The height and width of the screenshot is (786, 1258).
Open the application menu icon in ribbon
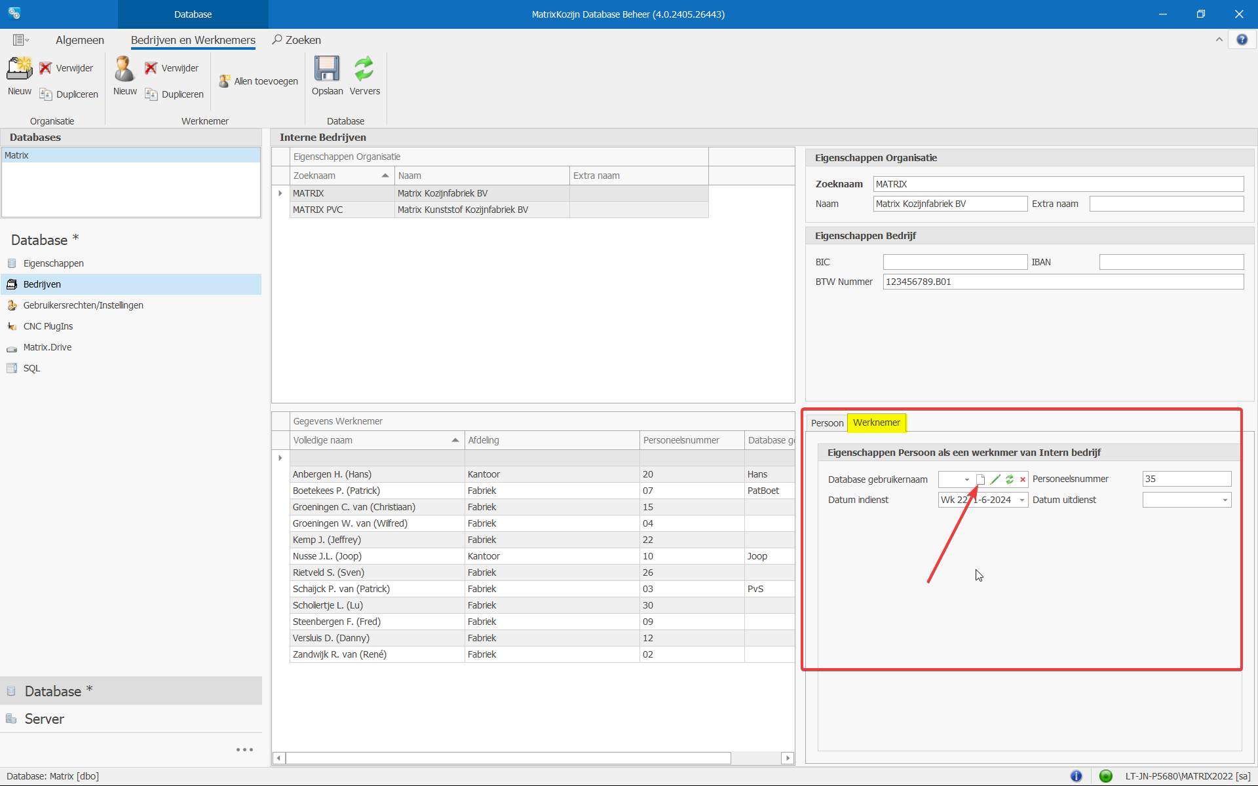[20, 40]
